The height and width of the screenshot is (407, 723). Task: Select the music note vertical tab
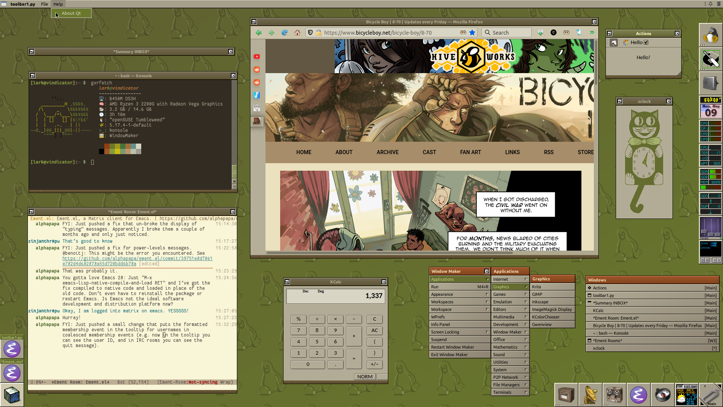point(257,95)
